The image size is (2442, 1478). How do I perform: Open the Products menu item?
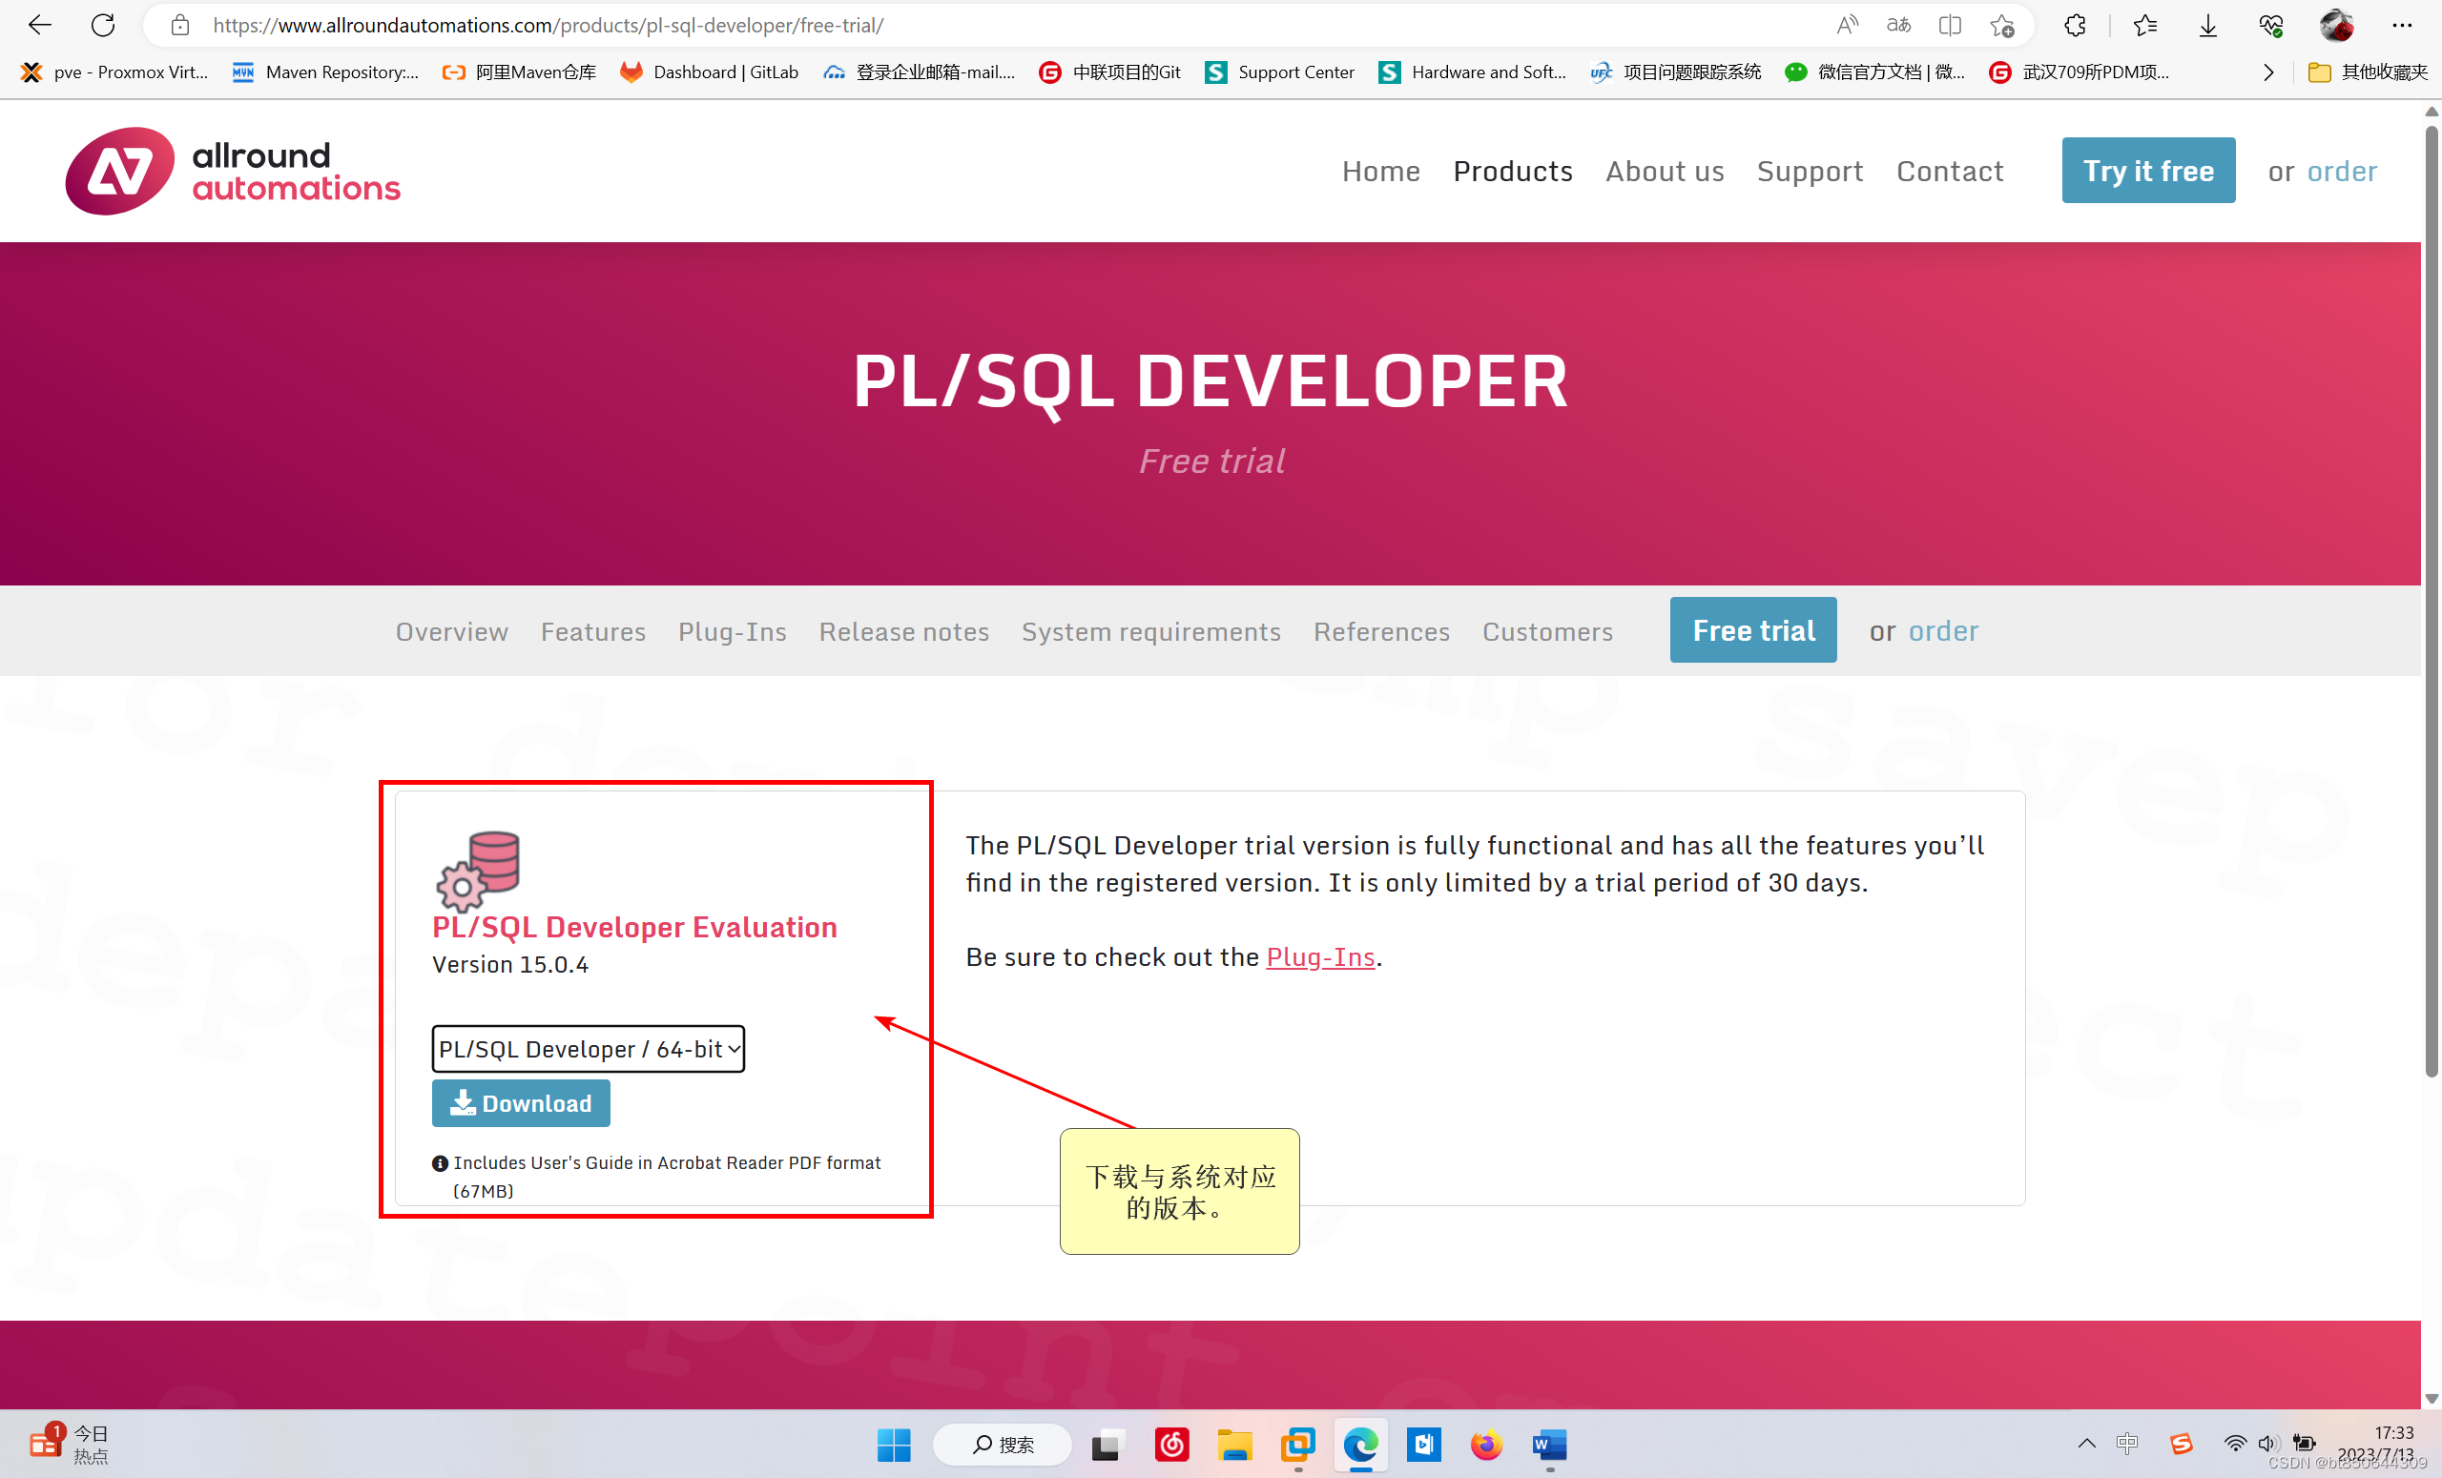pos(1512,171)
